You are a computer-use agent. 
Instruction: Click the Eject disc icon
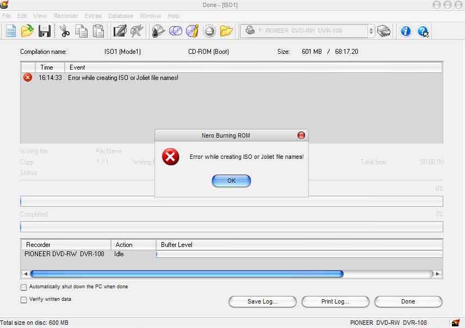pyautogui.click(x=209, y=31)
